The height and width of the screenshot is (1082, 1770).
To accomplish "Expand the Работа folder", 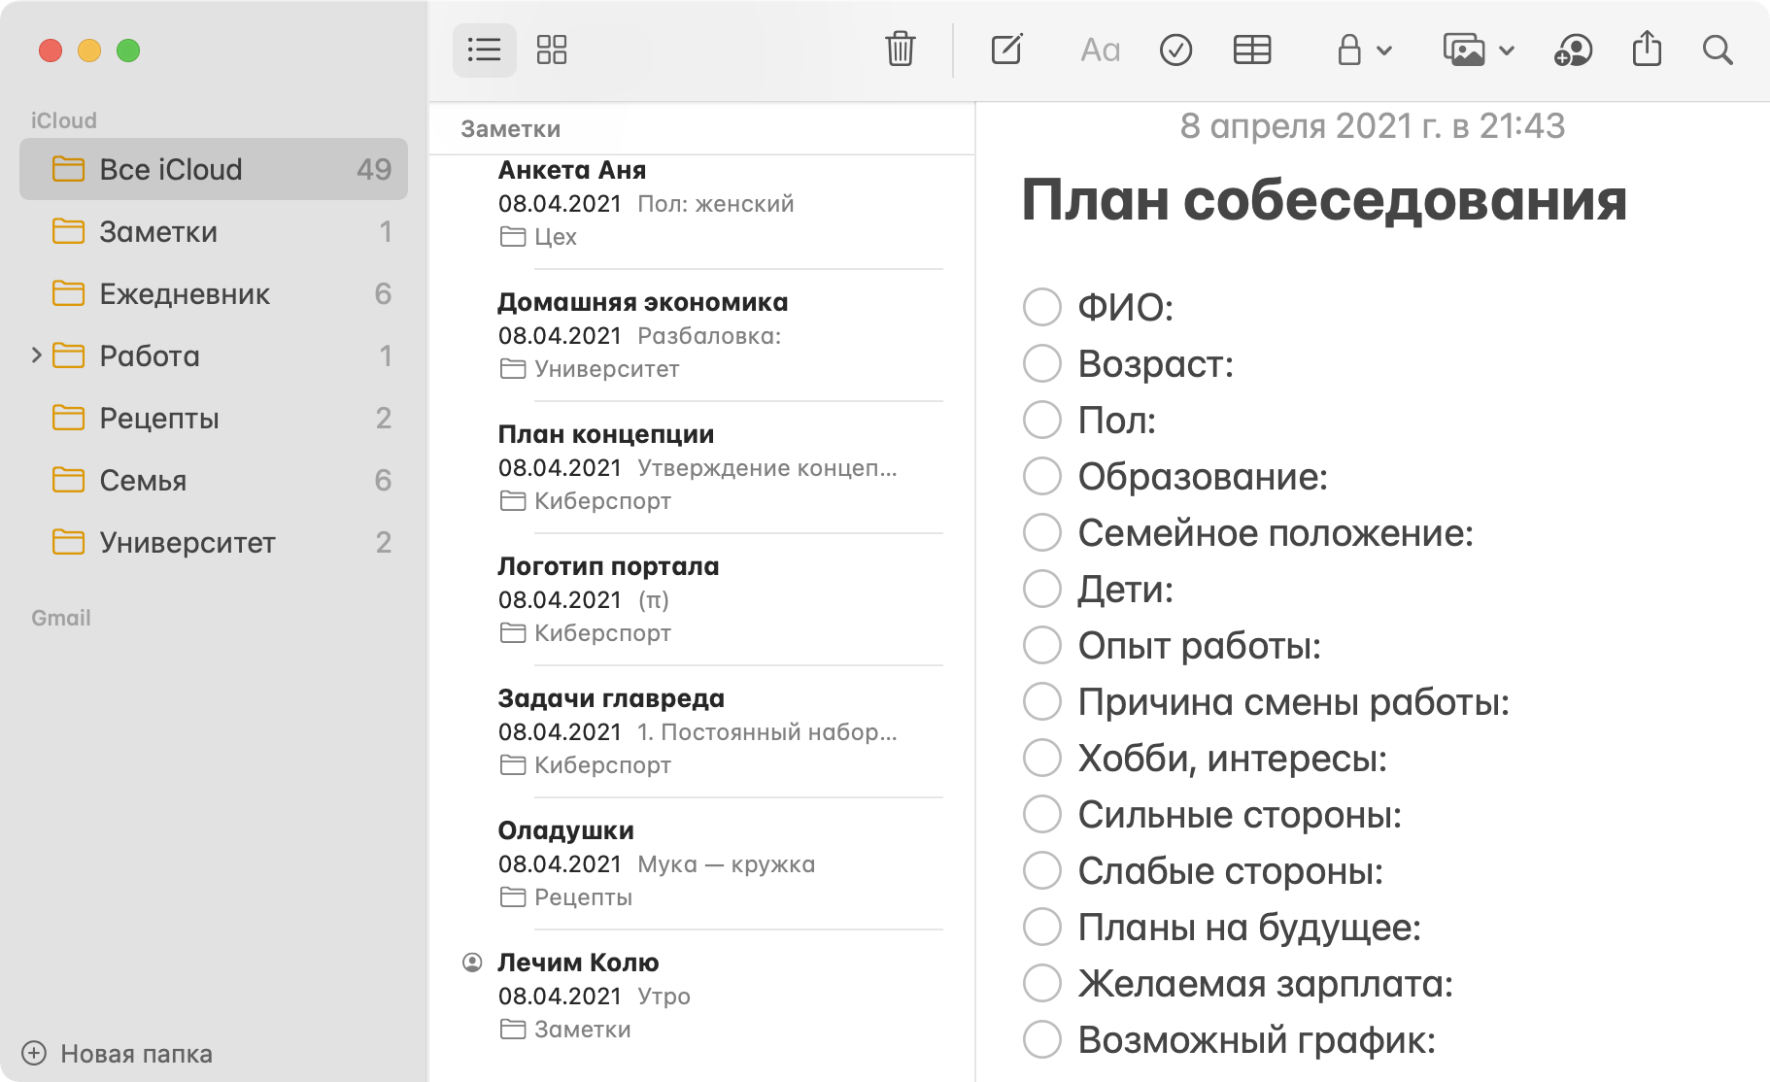I will pos(36,355).
